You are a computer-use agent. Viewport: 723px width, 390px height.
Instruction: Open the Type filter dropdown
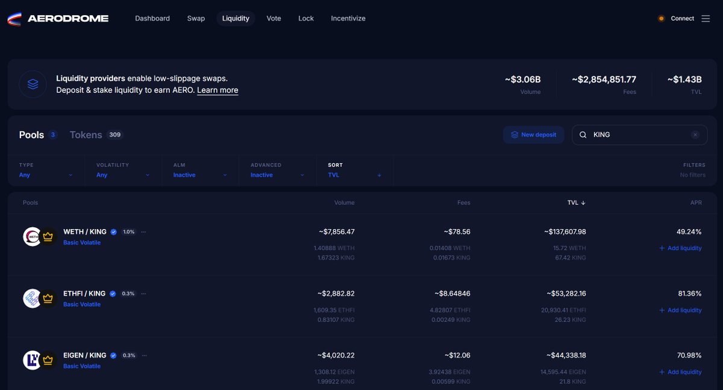(46, 175)
